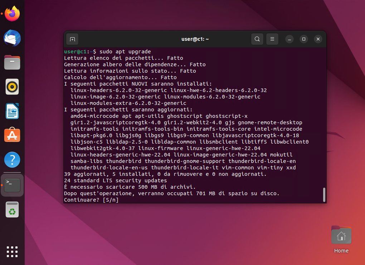Image resolution: width=365 pixels, height=265 pixels.
Task: Click the 'sudo apt upgrade' command text
Action: pyautogui.click(x=125, y=52)
